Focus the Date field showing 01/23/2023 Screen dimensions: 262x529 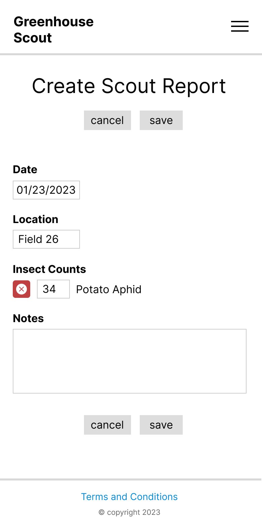pyautogui.click(x=46, y=190)
